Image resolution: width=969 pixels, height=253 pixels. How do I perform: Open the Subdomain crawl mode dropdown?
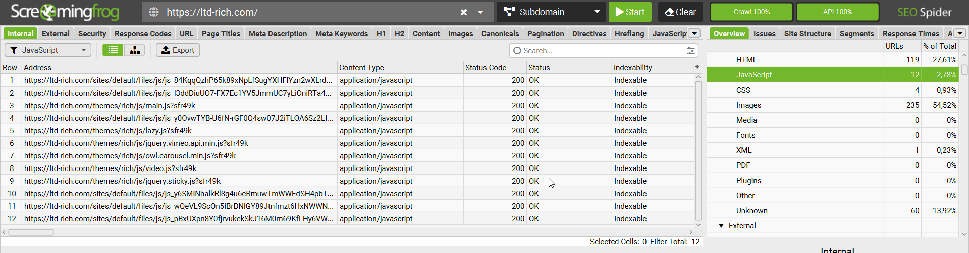pos(551,12)
